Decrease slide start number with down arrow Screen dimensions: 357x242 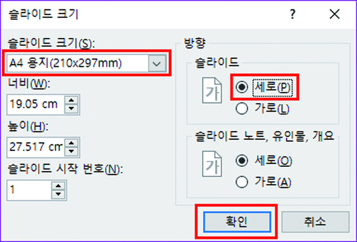pyautogui.click(x=57, y=194)
